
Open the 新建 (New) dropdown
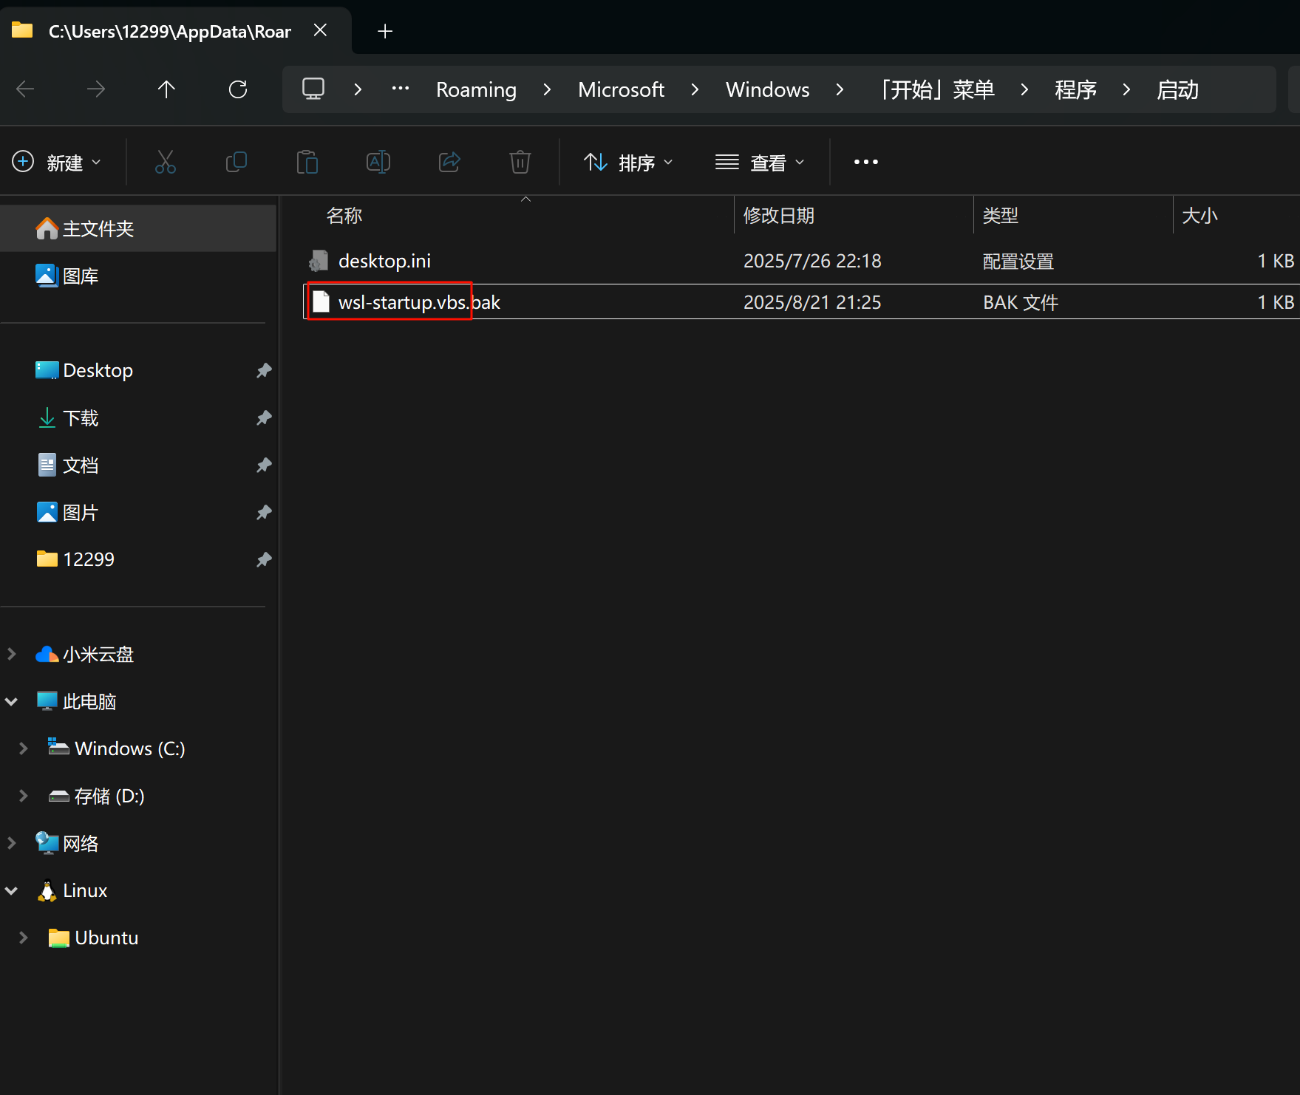[x=57, y=162]
